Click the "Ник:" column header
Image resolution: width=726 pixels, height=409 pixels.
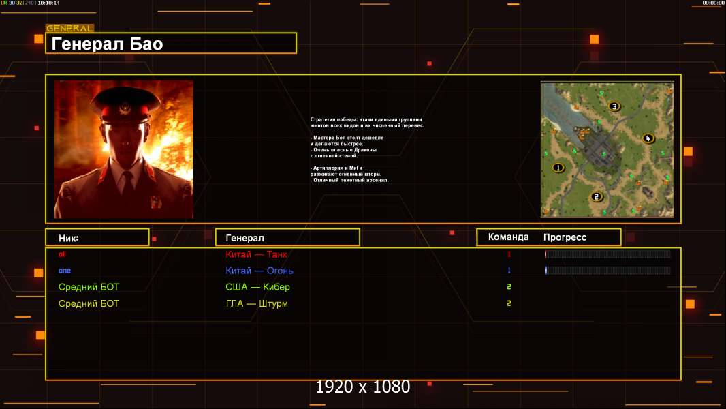(97, 238)
